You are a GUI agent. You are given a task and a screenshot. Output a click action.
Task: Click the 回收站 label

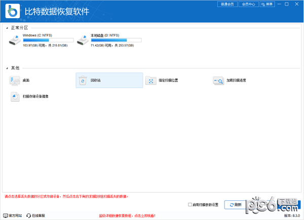point(96,80)
